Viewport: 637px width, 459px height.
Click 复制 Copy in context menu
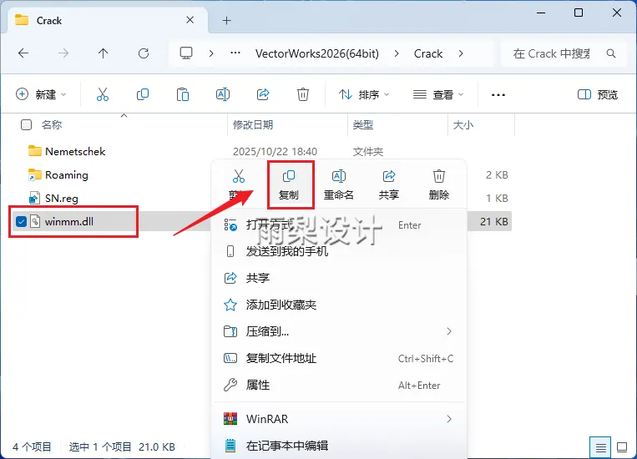click(x=289, y=184)
